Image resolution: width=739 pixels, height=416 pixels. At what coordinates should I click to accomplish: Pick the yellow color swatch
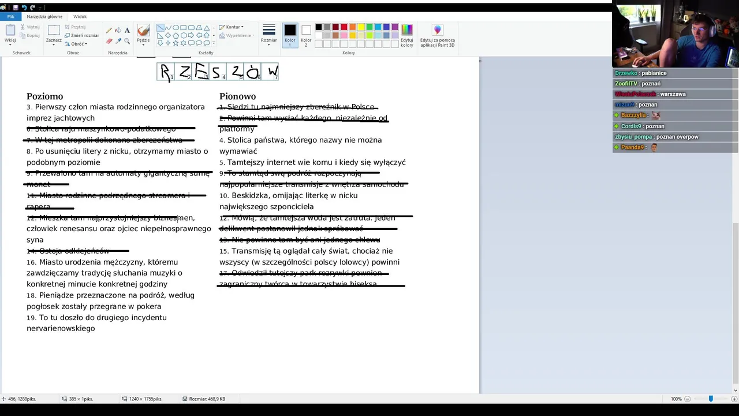pyautogui.click(x=361, y=27)
